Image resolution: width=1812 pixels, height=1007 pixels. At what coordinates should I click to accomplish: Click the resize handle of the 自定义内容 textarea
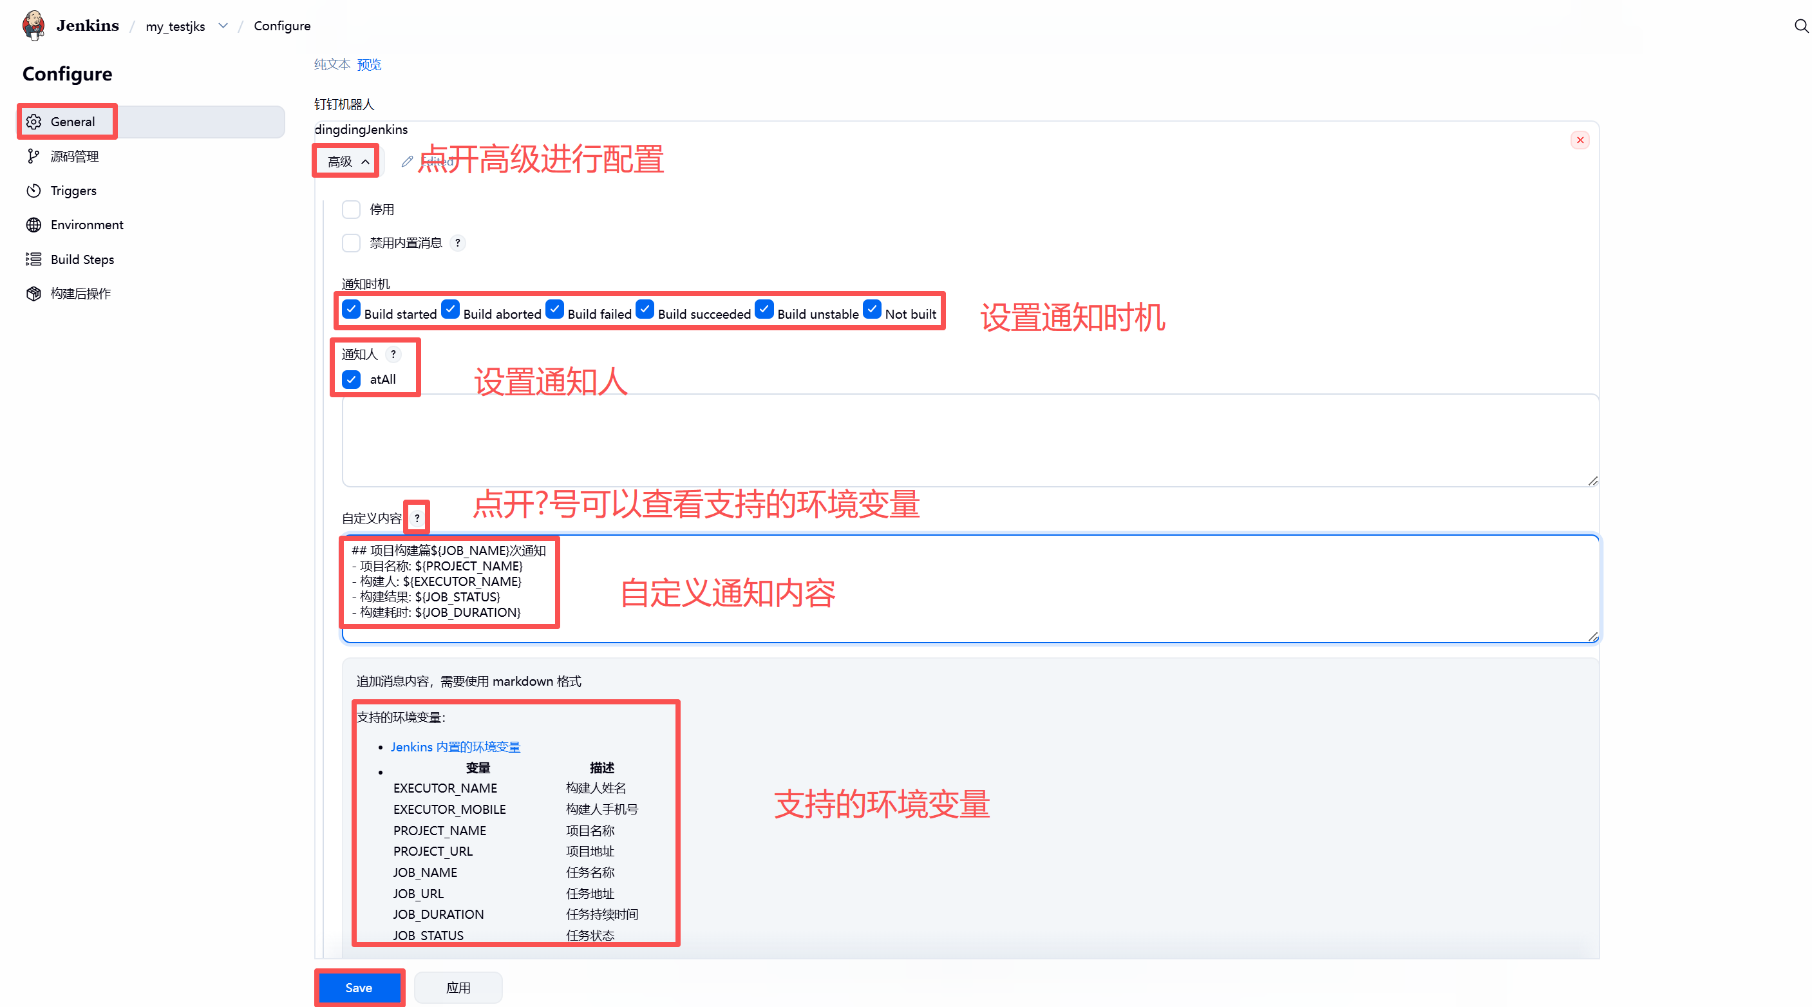[1592, 636]
